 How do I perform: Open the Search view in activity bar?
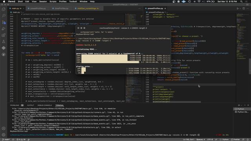4,16
